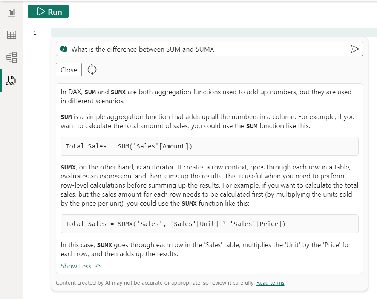Click the highlighted DAX view tab

point(11,80)
